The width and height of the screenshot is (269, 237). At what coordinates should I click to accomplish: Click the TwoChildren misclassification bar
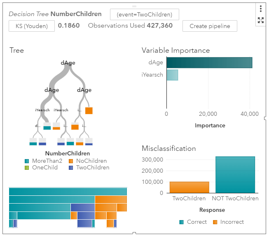(x=189, y=187)
